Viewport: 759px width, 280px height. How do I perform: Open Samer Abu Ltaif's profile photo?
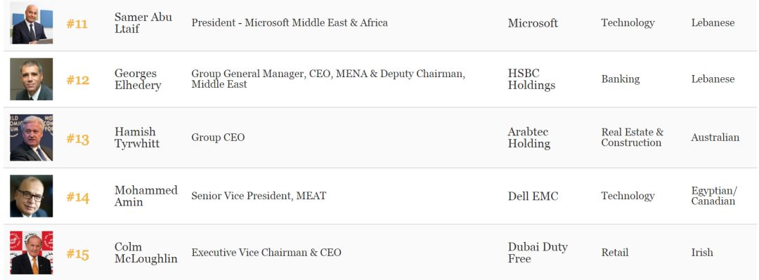click(x=32, y=23)
